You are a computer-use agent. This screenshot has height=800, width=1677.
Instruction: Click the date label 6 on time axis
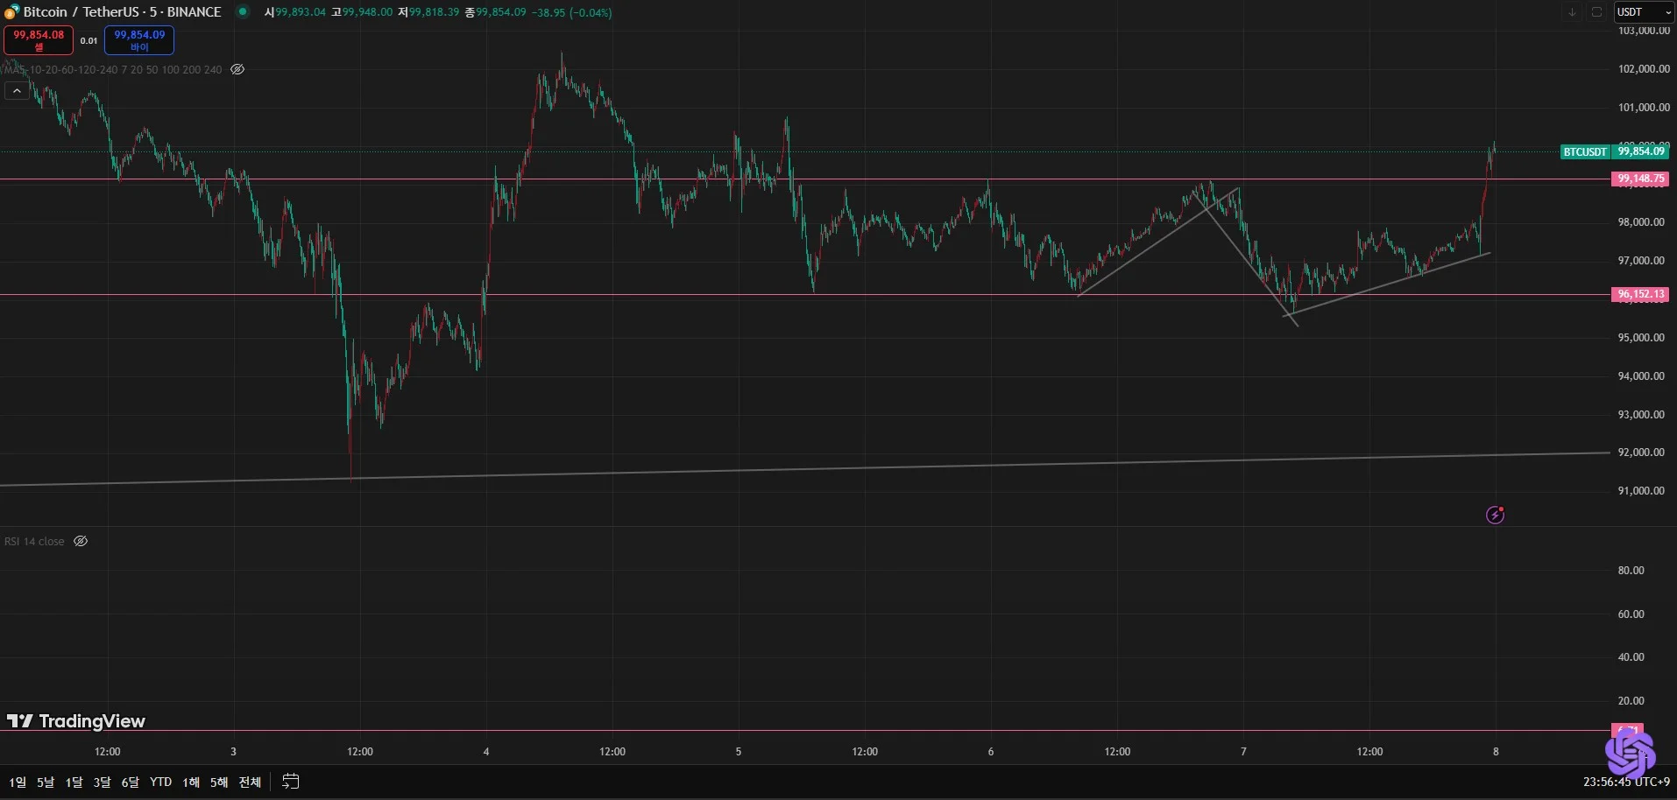[991, 752]
